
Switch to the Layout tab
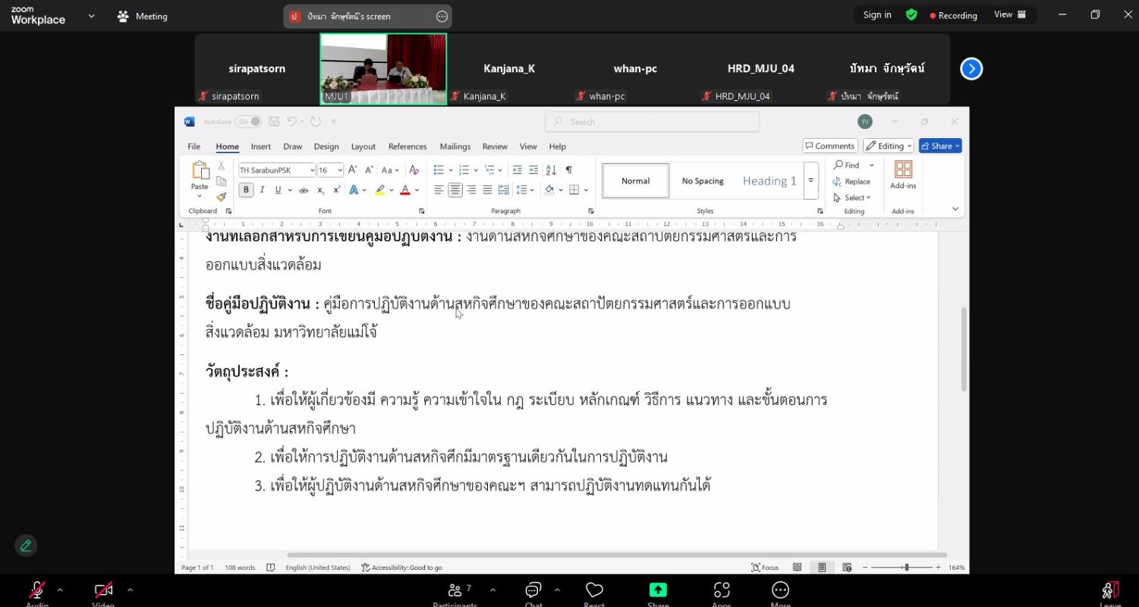pos(363,146)
